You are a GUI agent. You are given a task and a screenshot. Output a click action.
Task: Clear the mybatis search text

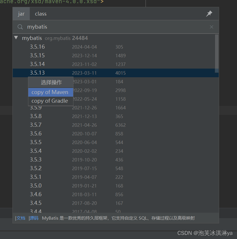(212, 27)
